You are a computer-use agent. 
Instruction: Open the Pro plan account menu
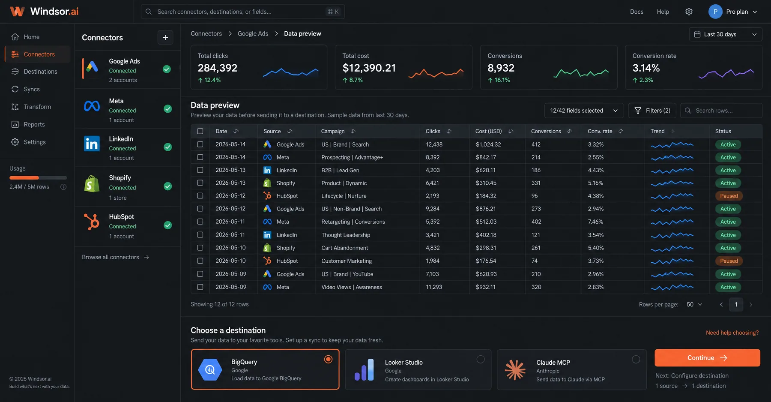pos(733,12)
